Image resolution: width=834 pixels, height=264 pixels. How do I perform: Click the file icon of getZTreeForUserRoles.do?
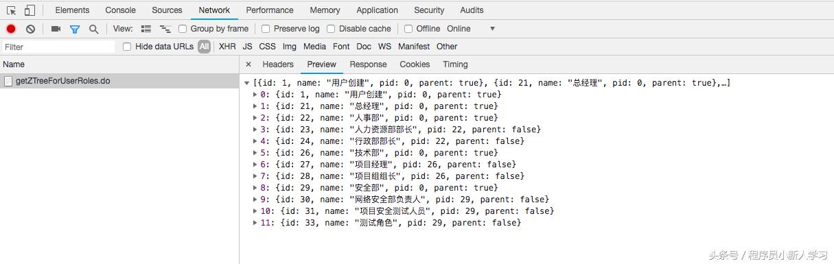coord(8,81)
